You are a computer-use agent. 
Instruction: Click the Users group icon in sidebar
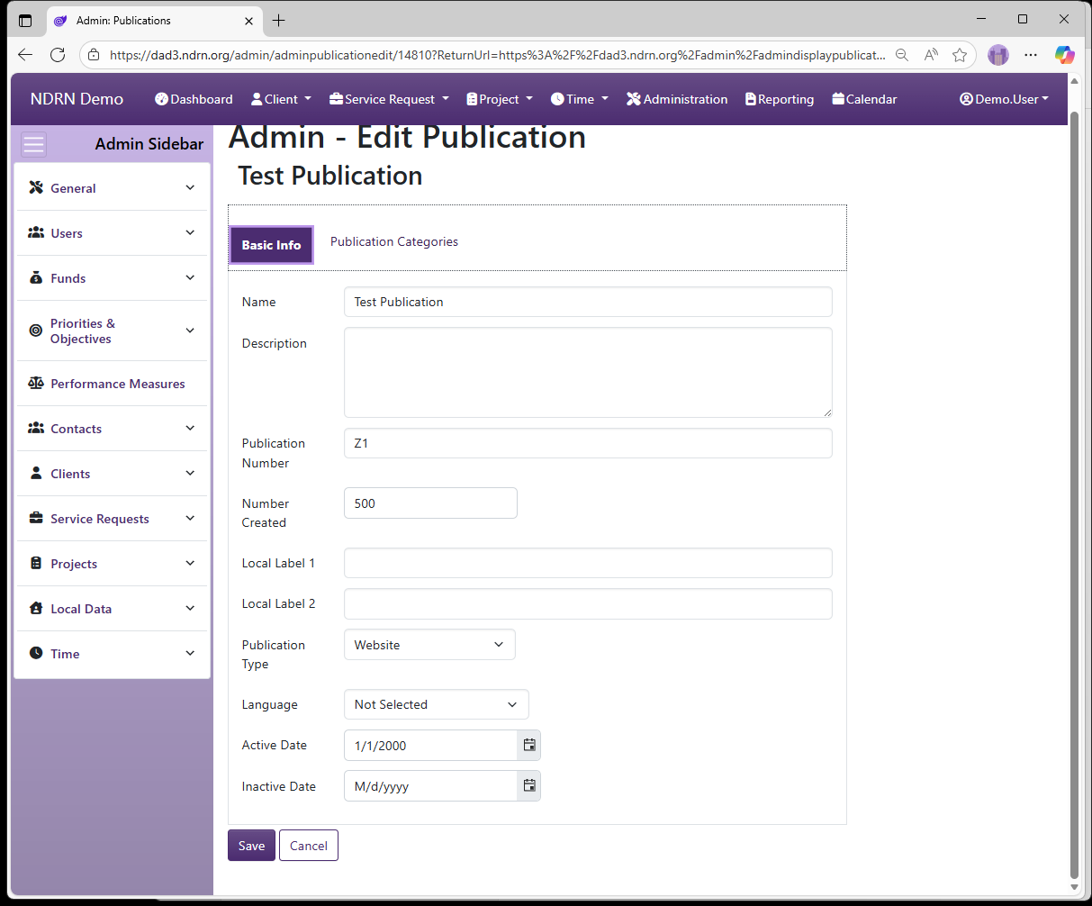pyautogui.click(x=36, y=233)
